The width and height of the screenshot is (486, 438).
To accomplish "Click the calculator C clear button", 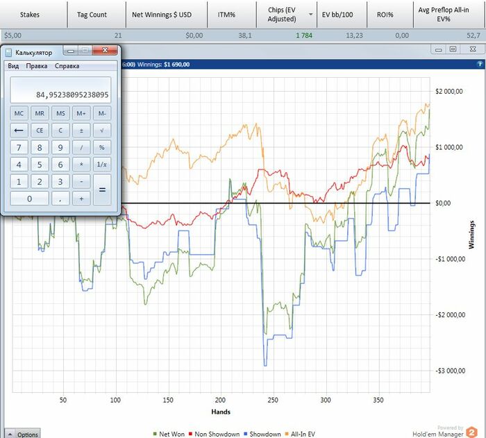I will pyautogui.click(x=60, y=130).
